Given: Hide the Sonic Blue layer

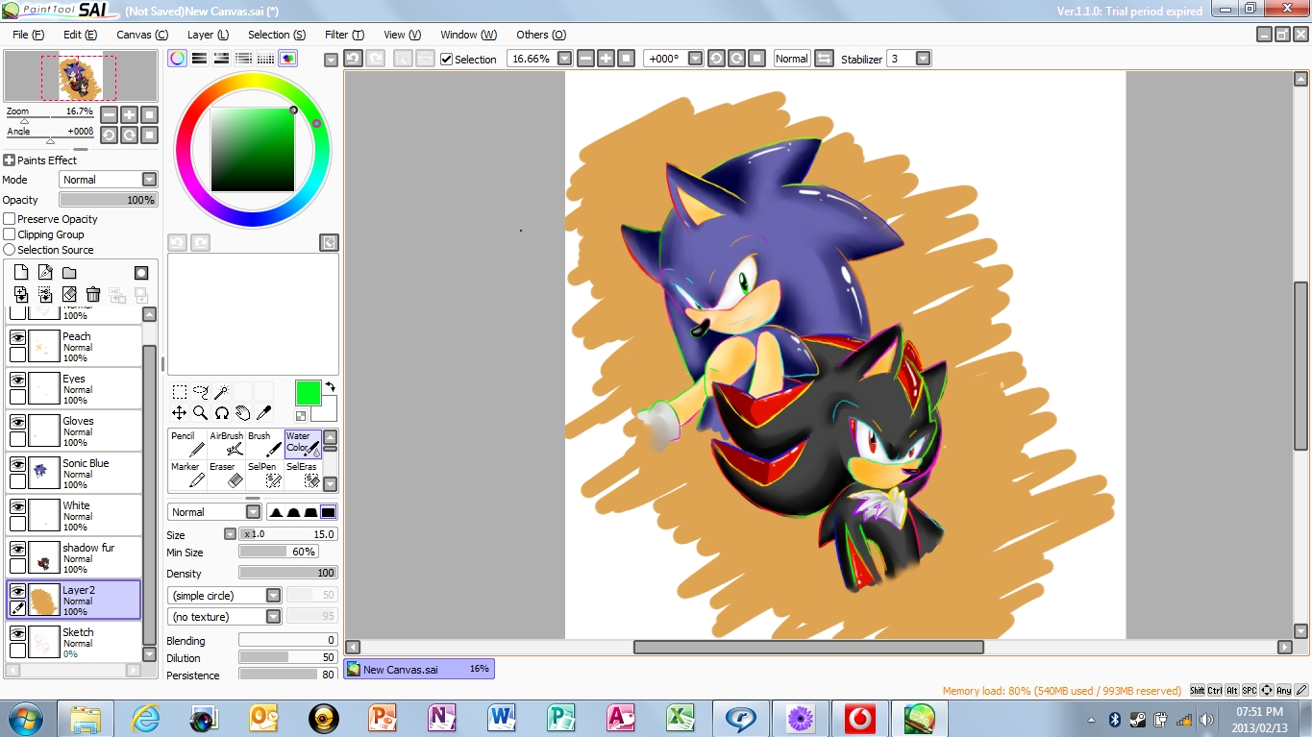Looking at the screenshot, I should (x=17, y=464).
